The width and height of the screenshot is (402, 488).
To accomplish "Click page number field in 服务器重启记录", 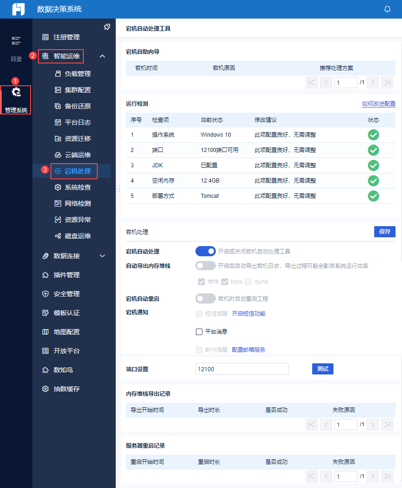I will tap(345, 476).
